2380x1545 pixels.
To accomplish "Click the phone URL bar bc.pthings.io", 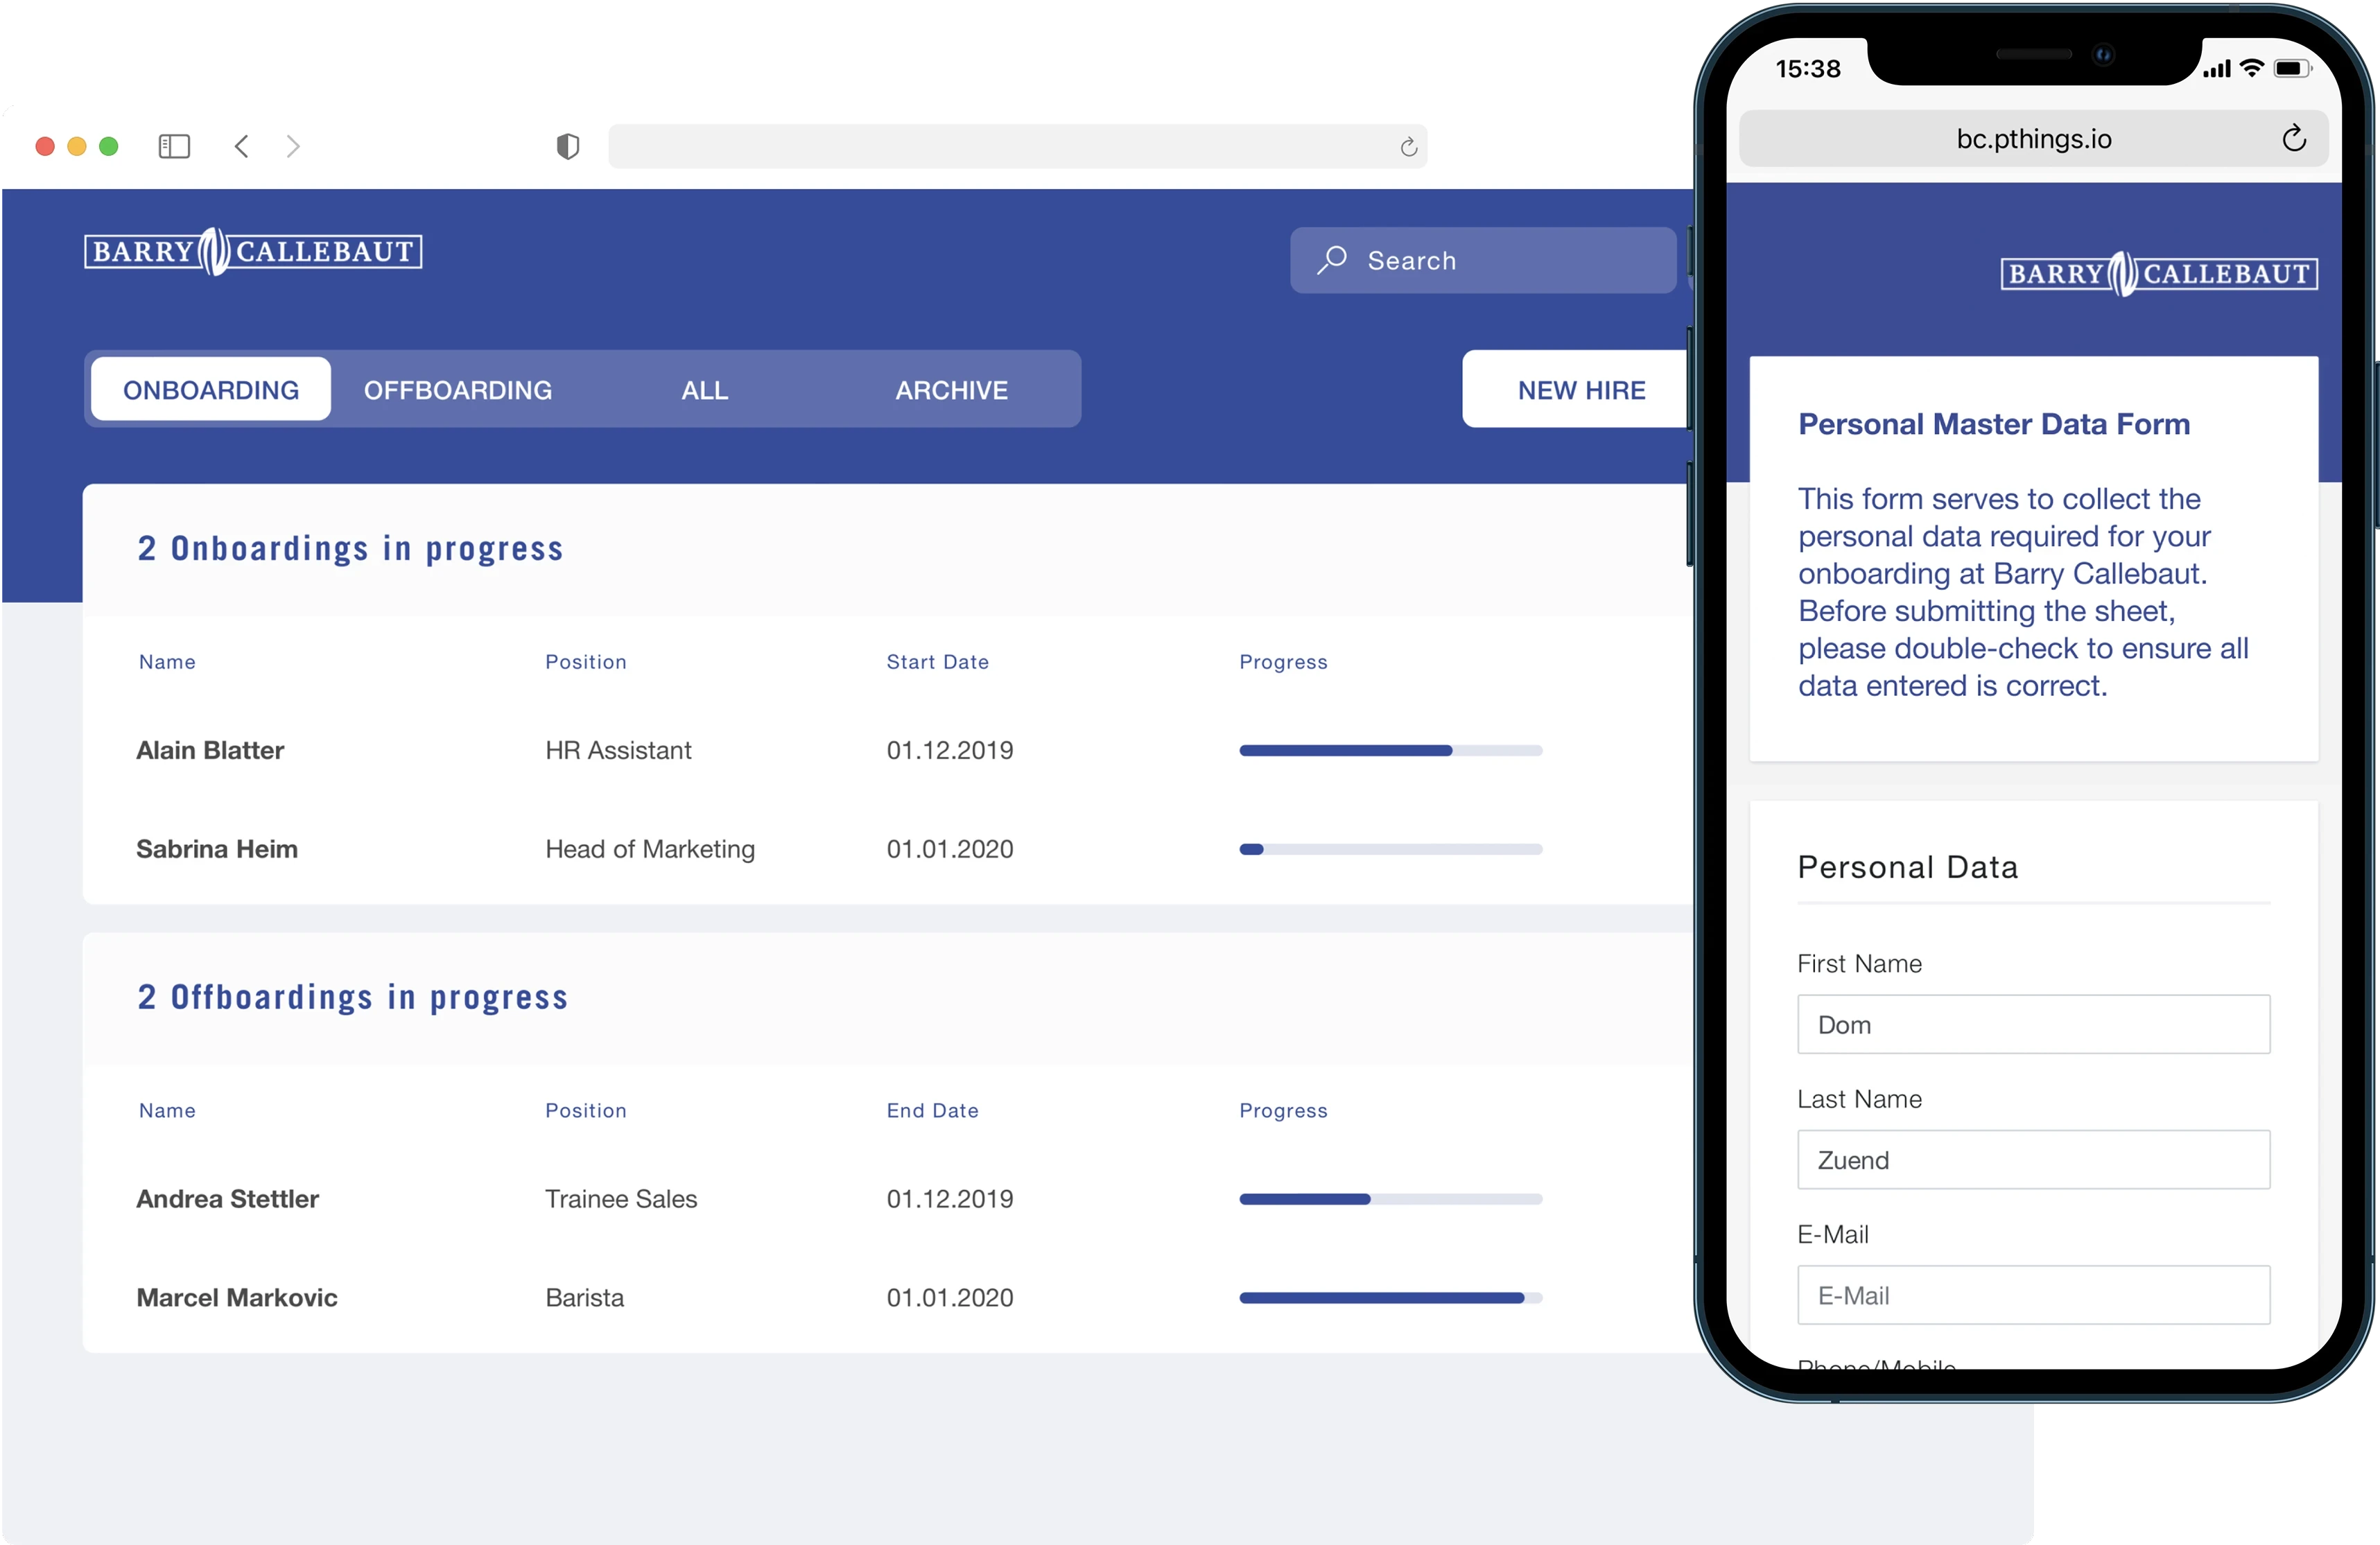I will tap(2033, 139).
